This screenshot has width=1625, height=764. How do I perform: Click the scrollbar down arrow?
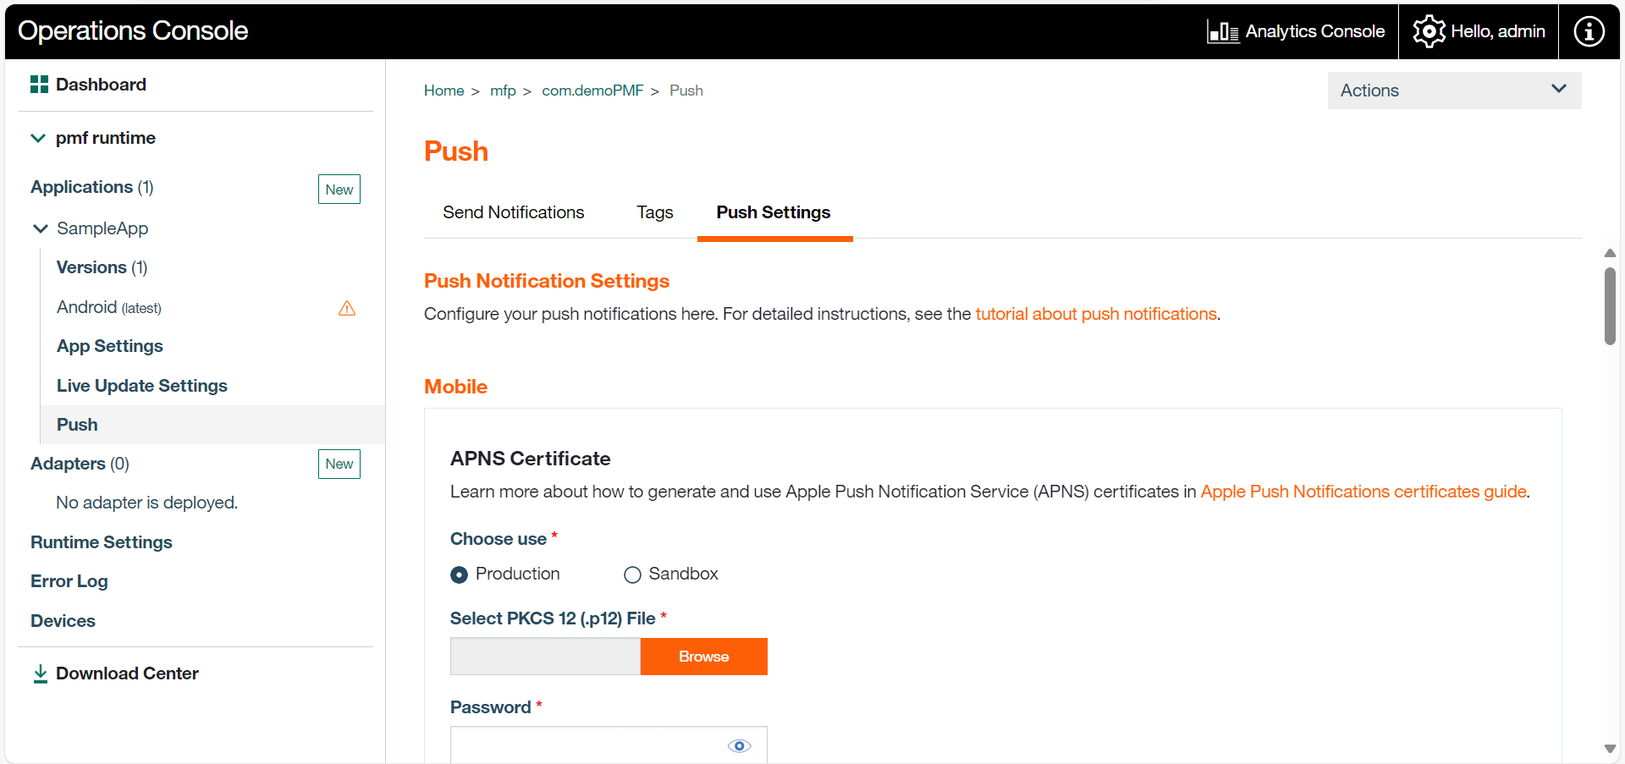[x=1610, y=749]
